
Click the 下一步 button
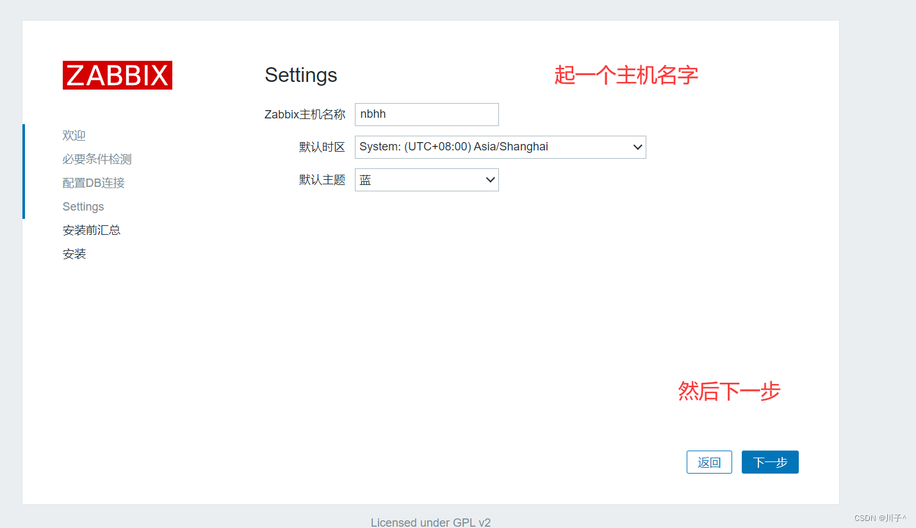770,461
